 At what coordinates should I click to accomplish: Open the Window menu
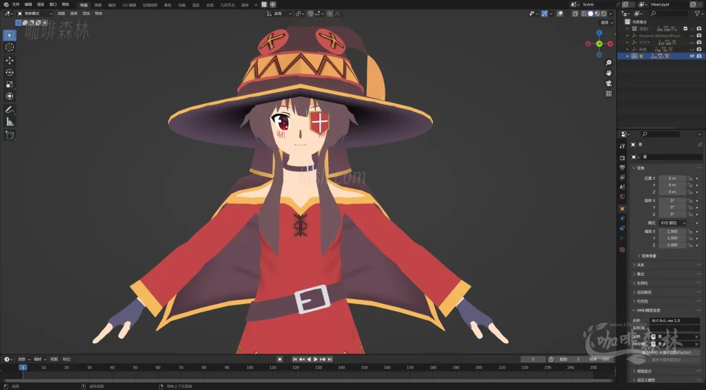click(x=53, y=5)
